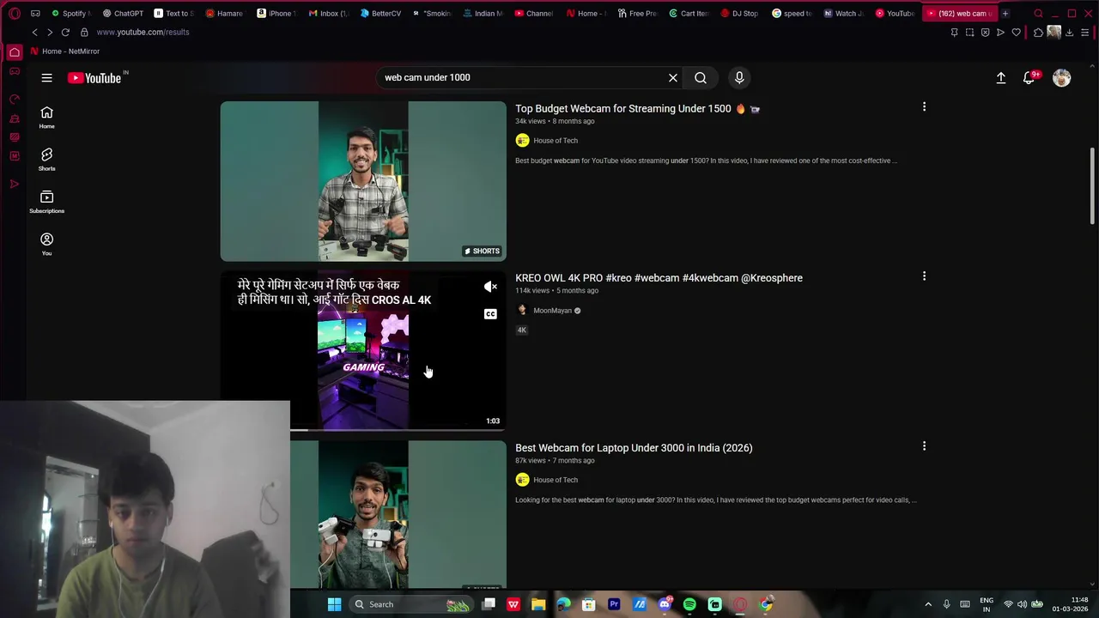Click the 4K badge on KREO video
The image size is (1099, 618).
point(521,330)
